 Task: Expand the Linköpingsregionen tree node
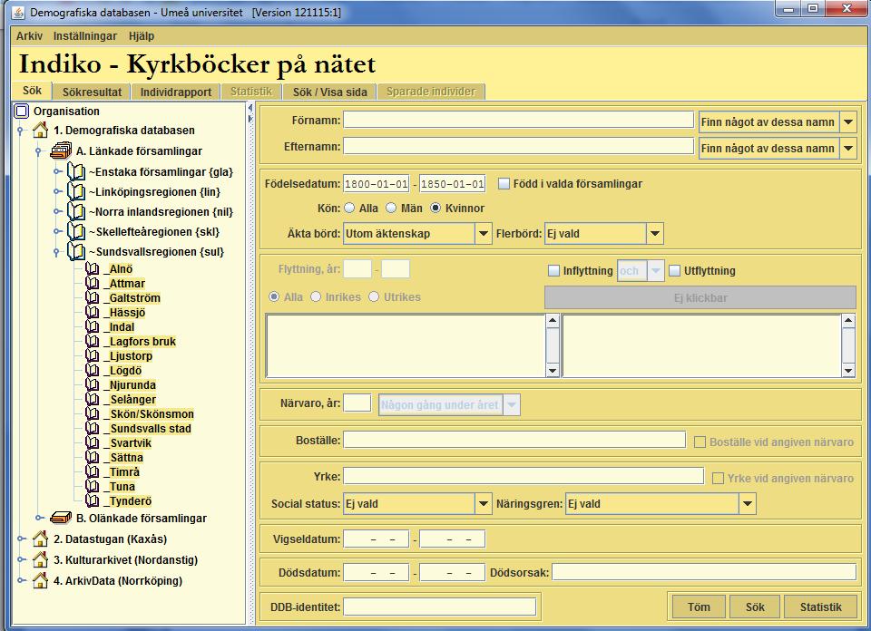[56, 191]
